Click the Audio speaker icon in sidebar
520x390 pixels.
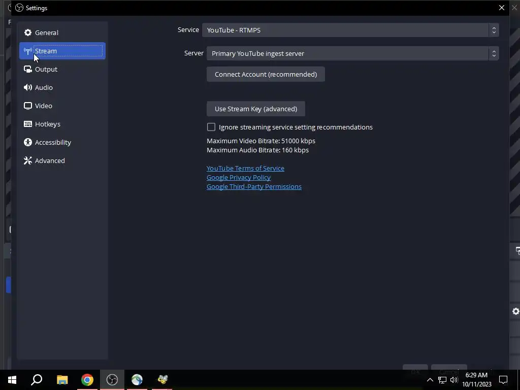pos(28,87)
